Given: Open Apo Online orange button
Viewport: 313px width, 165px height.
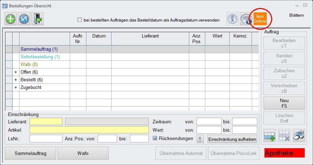Looking at the screenshot, I should 260,19.
